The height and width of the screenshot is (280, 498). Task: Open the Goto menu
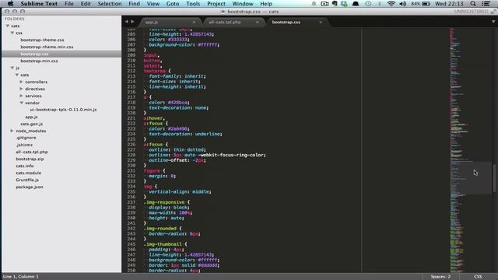point(173,4)
